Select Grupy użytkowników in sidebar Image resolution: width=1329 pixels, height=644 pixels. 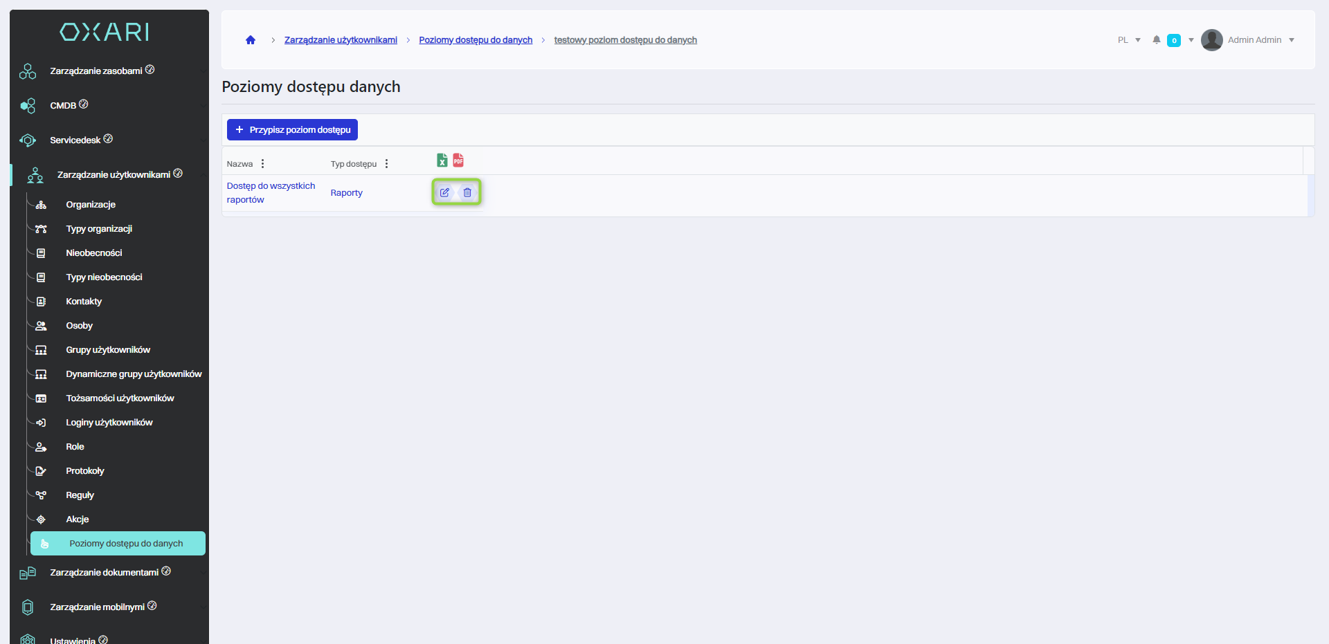pos(108,350)
